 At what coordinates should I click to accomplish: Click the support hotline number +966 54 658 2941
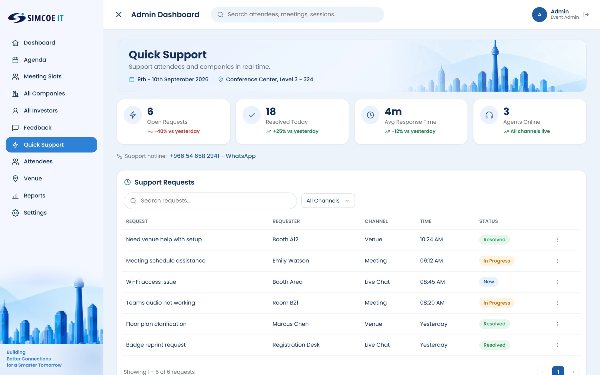point(194,156)
